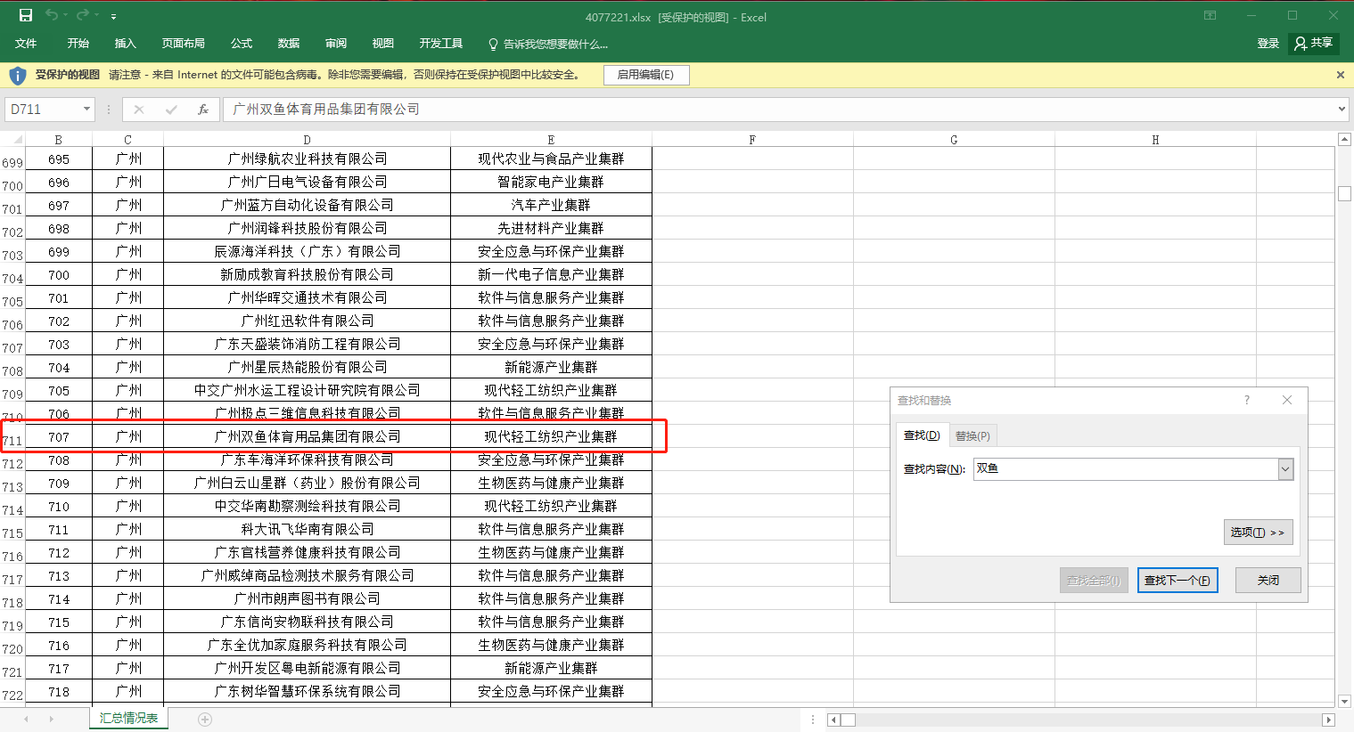Click cell 汽车产业集群

point(551,205)
